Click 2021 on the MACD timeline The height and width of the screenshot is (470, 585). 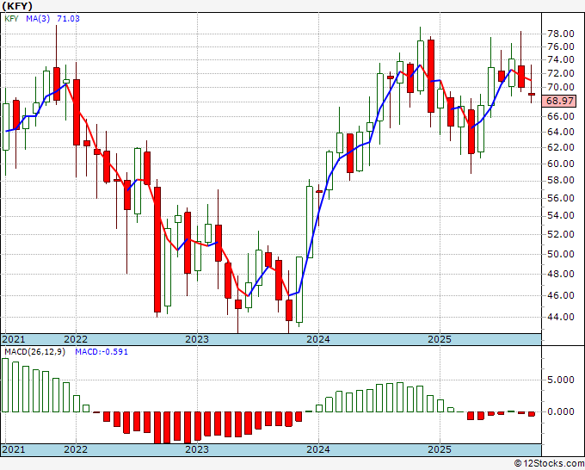click(x=14, y=449)
